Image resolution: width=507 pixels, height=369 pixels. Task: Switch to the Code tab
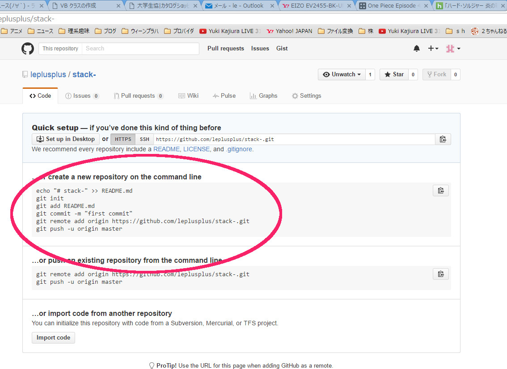pos(40,96)
